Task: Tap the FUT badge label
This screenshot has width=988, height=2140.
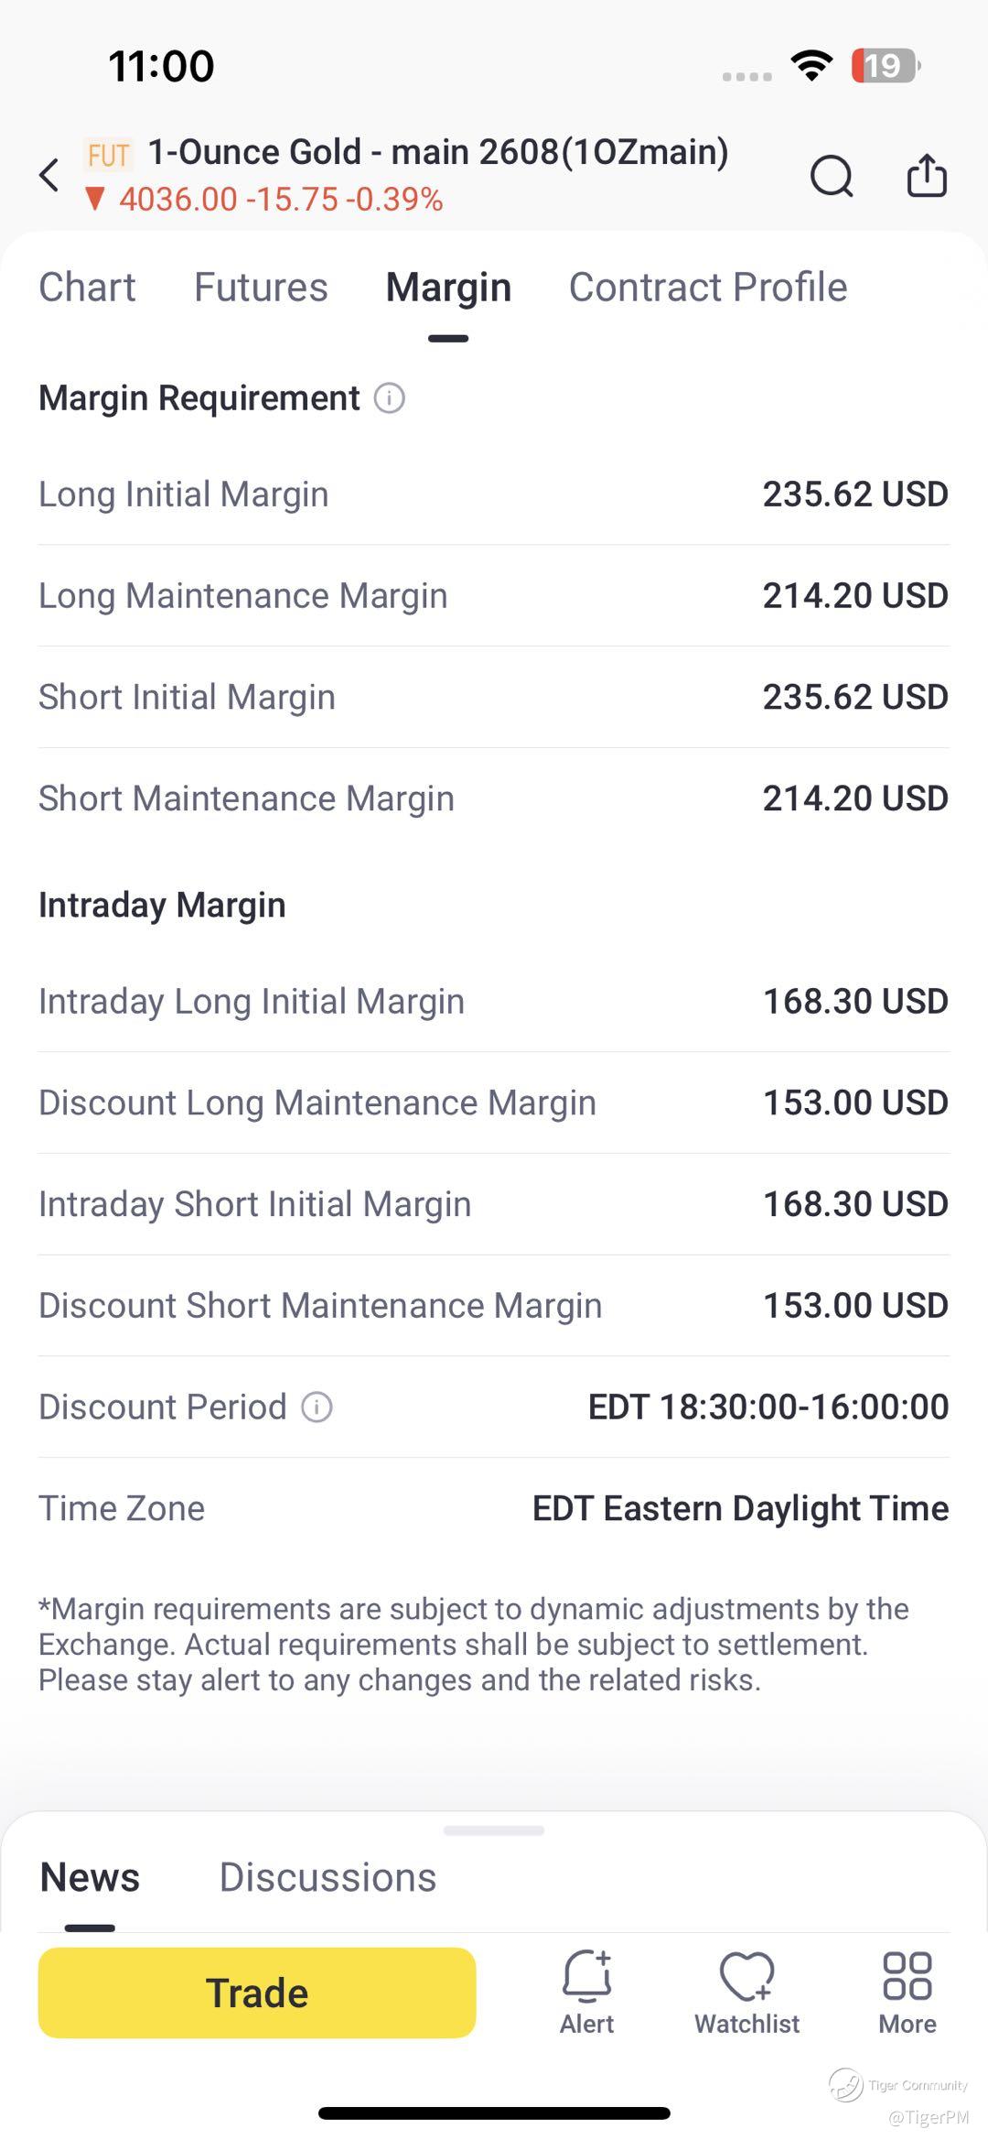Action: pos(108,156)
